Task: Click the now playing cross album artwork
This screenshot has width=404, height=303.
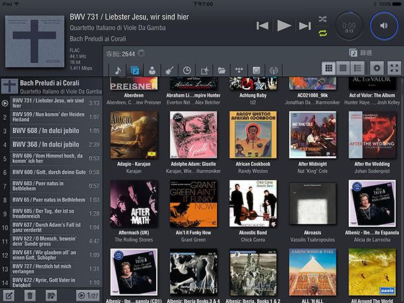Action: [x=35, y=41]
